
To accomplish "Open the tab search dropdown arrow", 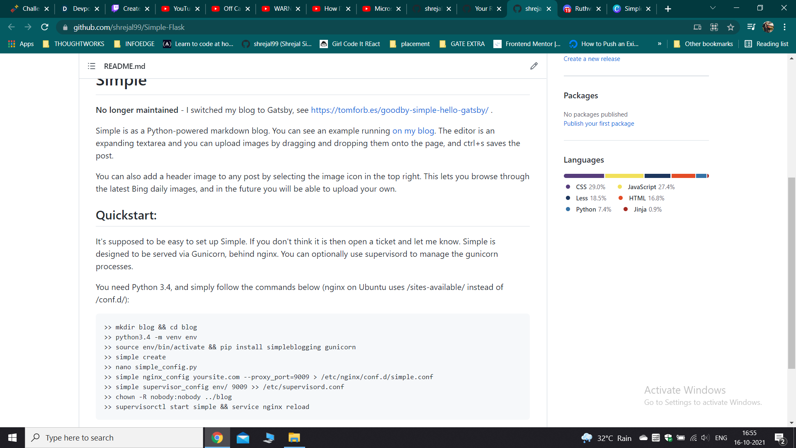I will [x=713, y=8].
